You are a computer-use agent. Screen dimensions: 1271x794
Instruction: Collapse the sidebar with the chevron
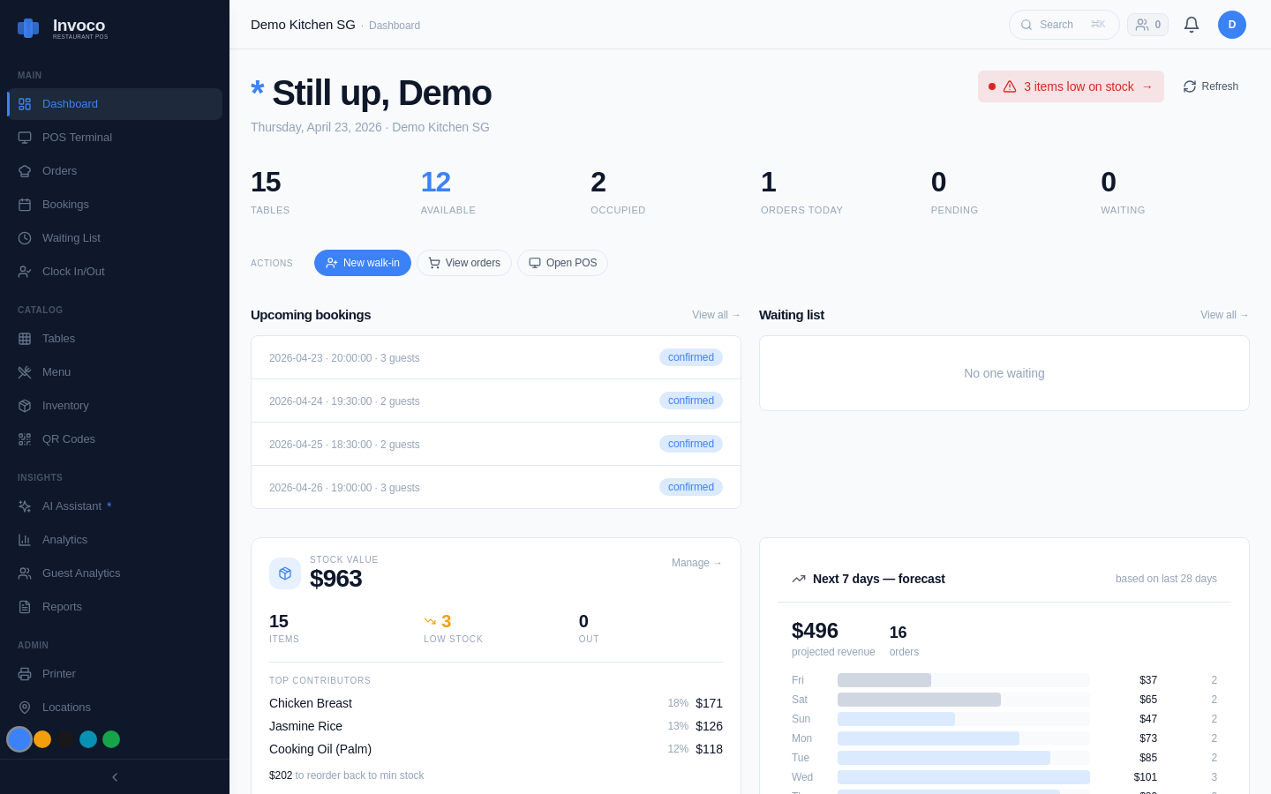pos(114,777)
